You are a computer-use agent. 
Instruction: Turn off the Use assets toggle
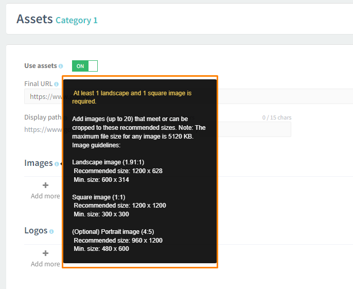(85, 66)
